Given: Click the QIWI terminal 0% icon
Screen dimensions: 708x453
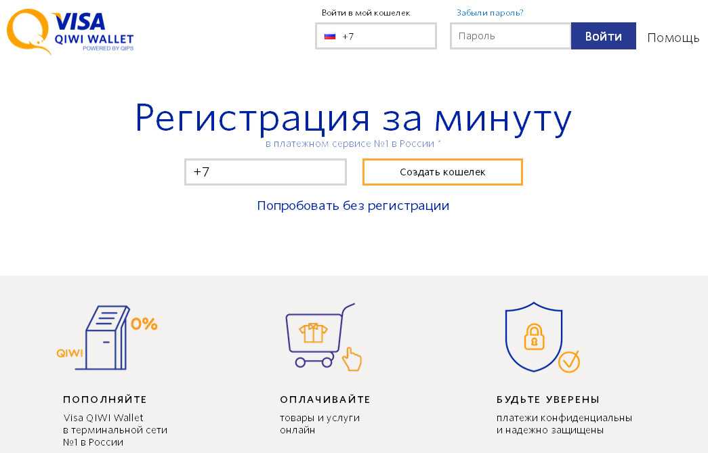Looking at the screenshot, I should (107, 337).
